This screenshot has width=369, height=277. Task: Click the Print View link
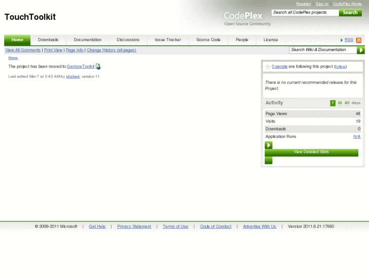[53, 50]
